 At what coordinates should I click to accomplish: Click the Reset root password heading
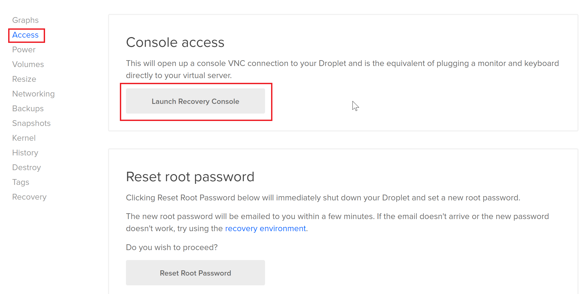190,177
